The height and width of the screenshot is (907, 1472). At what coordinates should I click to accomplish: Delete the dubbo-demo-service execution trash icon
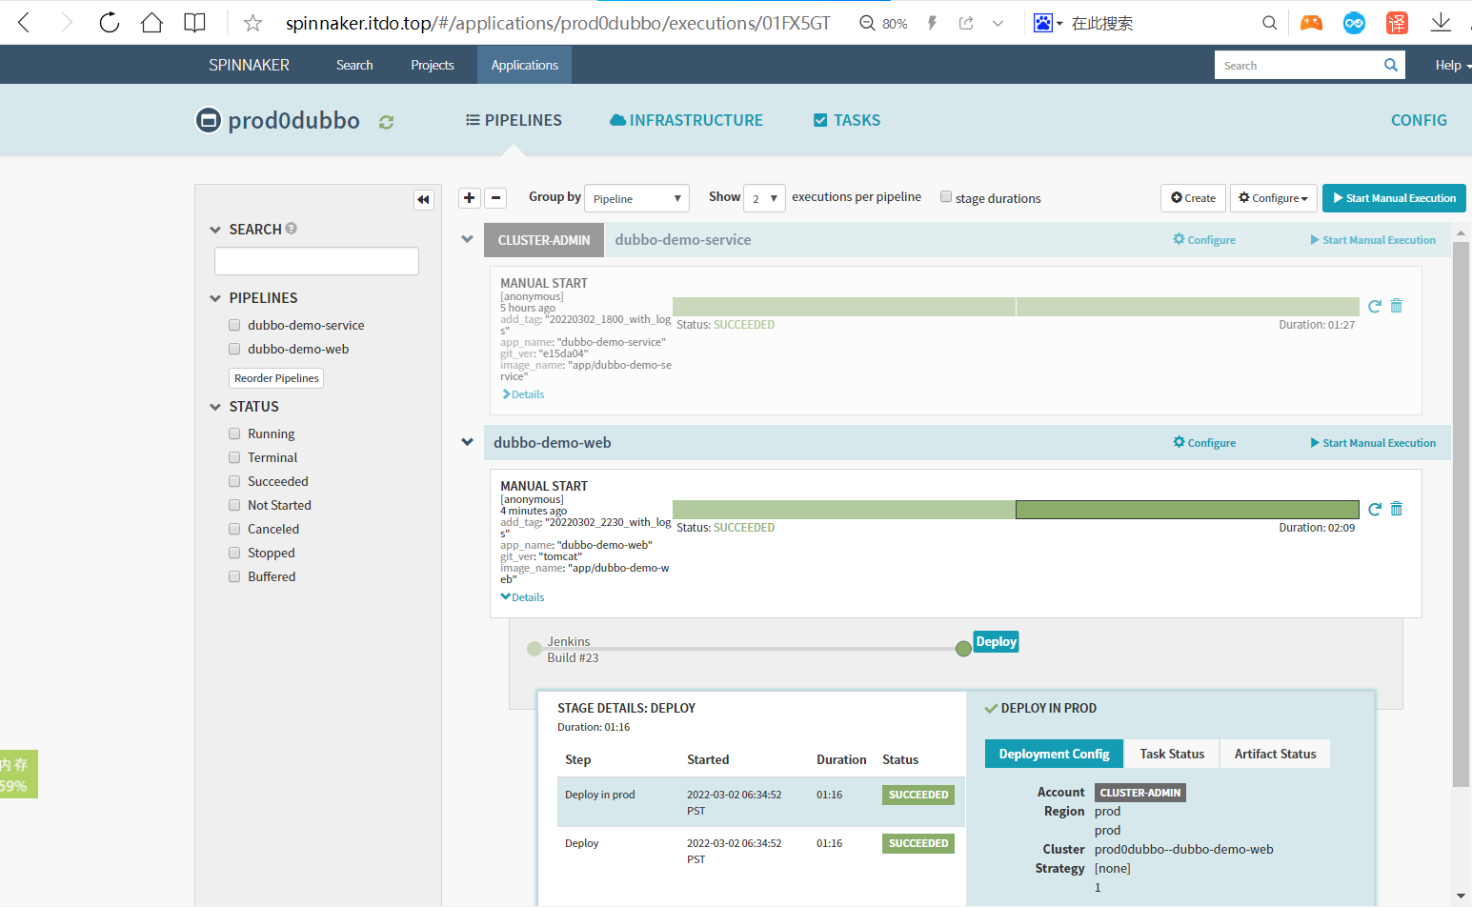click(x=1397, y=306)
